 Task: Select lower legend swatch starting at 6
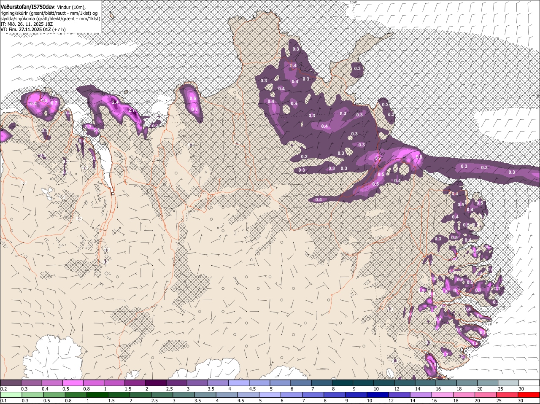point(292,395)
